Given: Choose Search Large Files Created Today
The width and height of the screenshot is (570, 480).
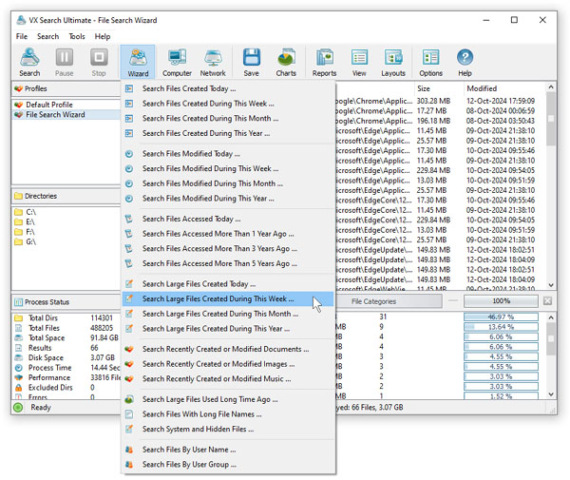Looking at the screenshot, I should tap(228, 284).
